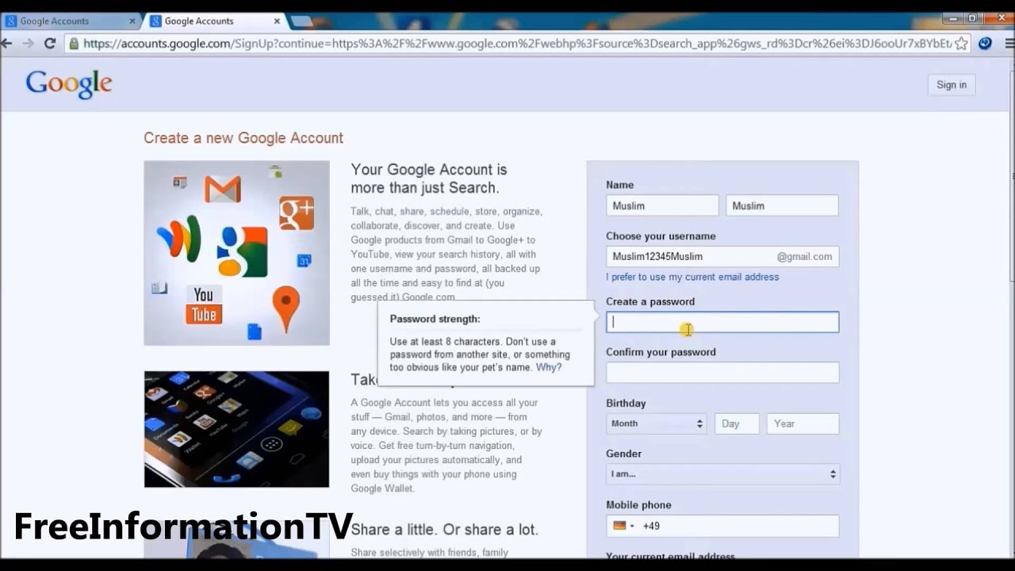Click the Create a password field

pos(722,322)
